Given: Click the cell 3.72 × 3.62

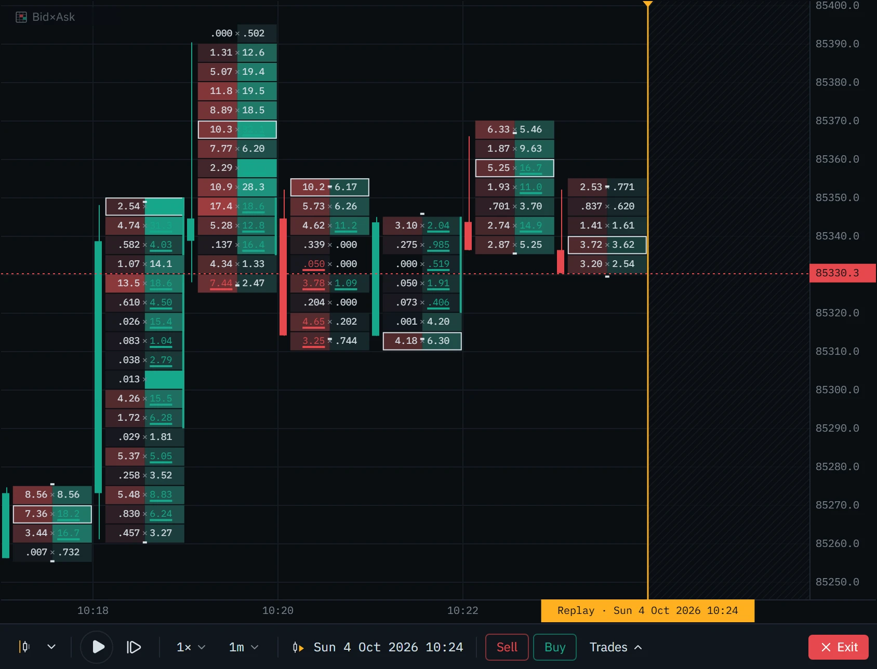Looking at the screenshot, I should 607,245.
